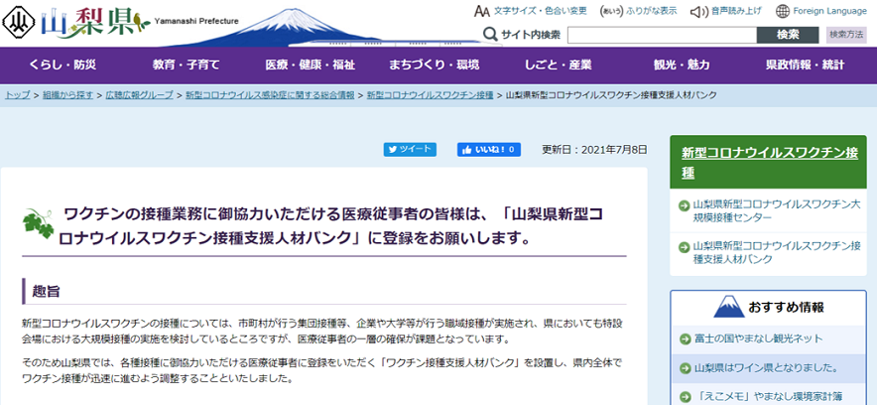The height and width of the screenshot is (405, 877).
Task: Open 新型コロナウイルス感染症に関する総合情報 breadcrumb
Action: point(270,95)
